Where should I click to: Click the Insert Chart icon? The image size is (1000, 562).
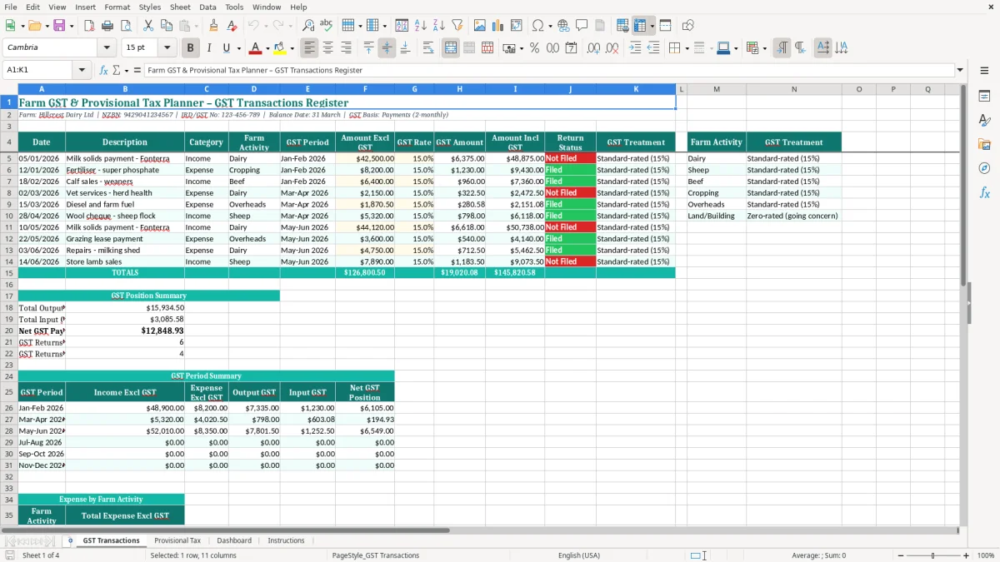tap(498, 26)
